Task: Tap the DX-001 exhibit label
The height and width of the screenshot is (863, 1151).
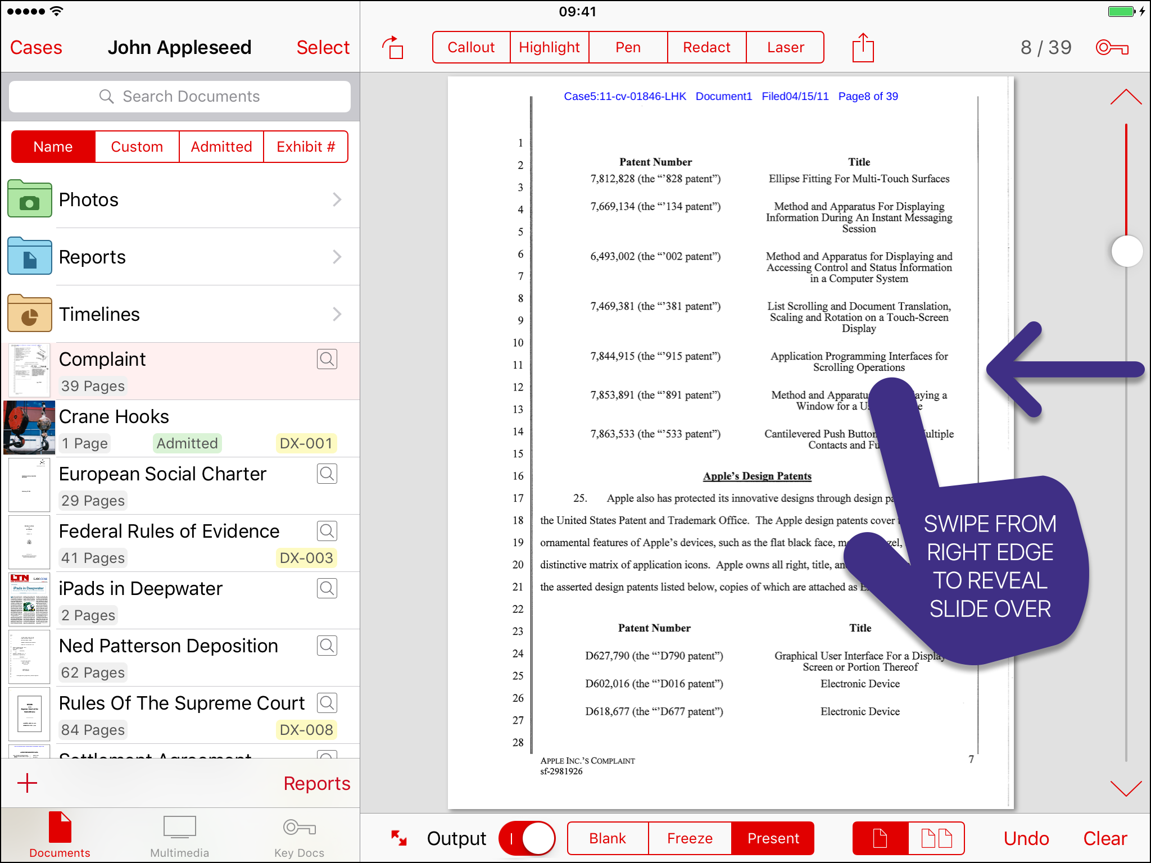Action: click(x=306, y=443)
